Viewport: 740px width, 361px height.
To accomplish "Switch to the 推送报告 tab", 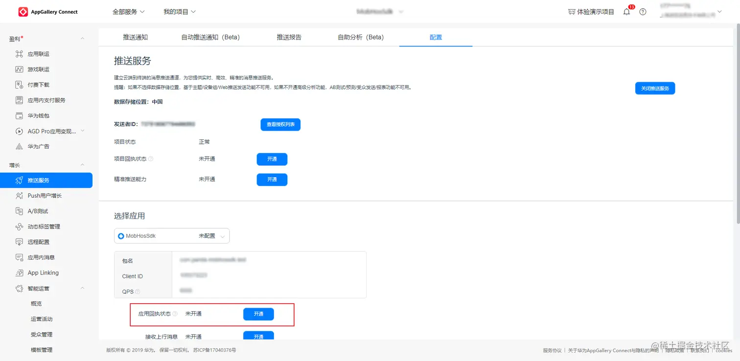I will [x=290, y=37].
